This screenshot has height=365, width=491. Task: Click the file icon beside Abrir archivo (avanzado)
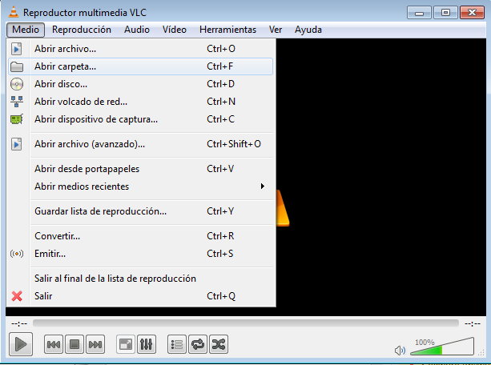[17, 144]
